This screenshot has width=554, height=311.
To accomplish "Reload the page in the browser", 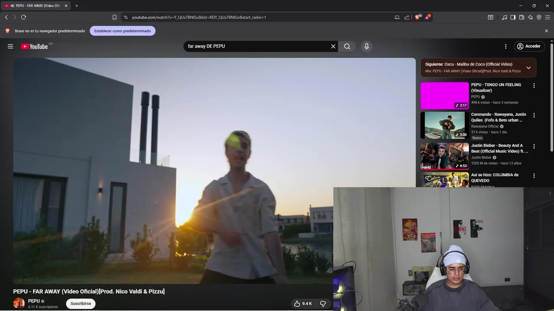I will (23, 17).
